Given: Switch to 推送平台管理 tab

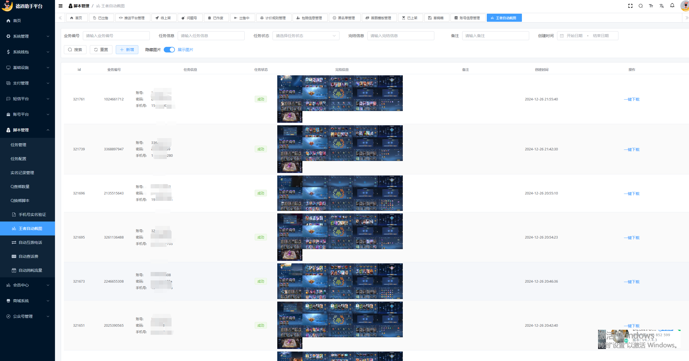Looking at the screenshot, I should [x=132, y=18].
